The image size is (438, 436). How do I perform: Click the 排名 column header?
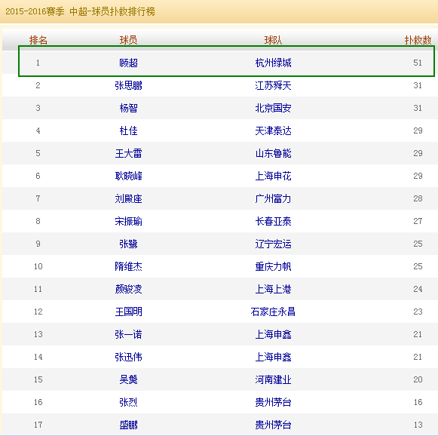click(x=38, y=40)
